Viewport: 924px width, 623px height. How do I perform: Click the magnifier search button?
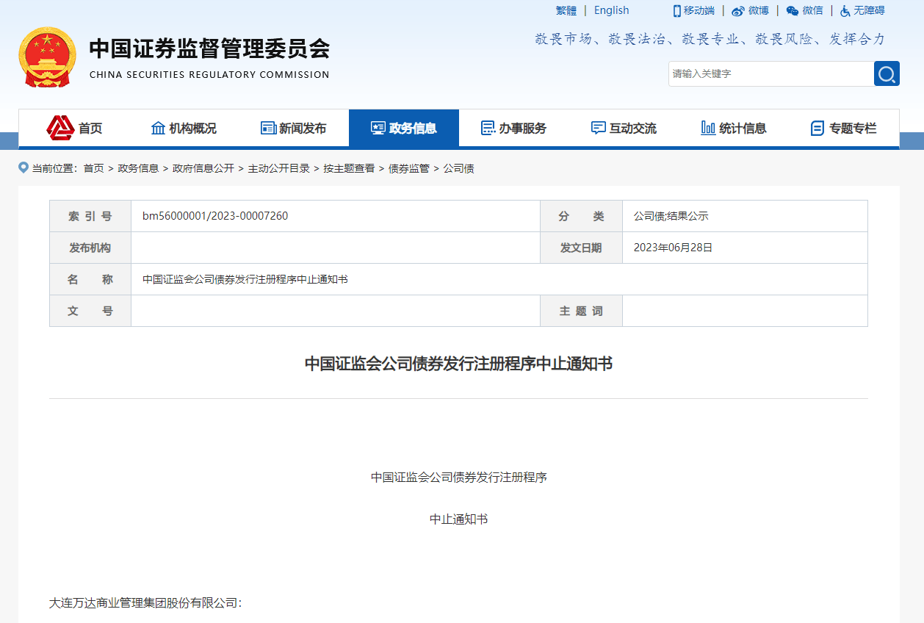tap(887, 73)
